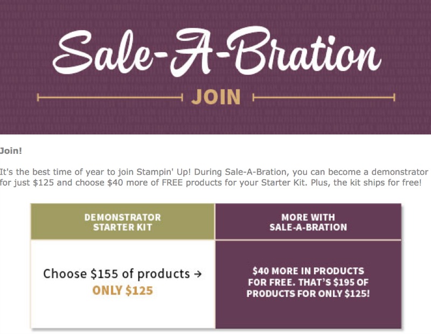This screenshot has height=334, width=431.
Task: Click the gold line left of JOIN
Action: (110, 97)
